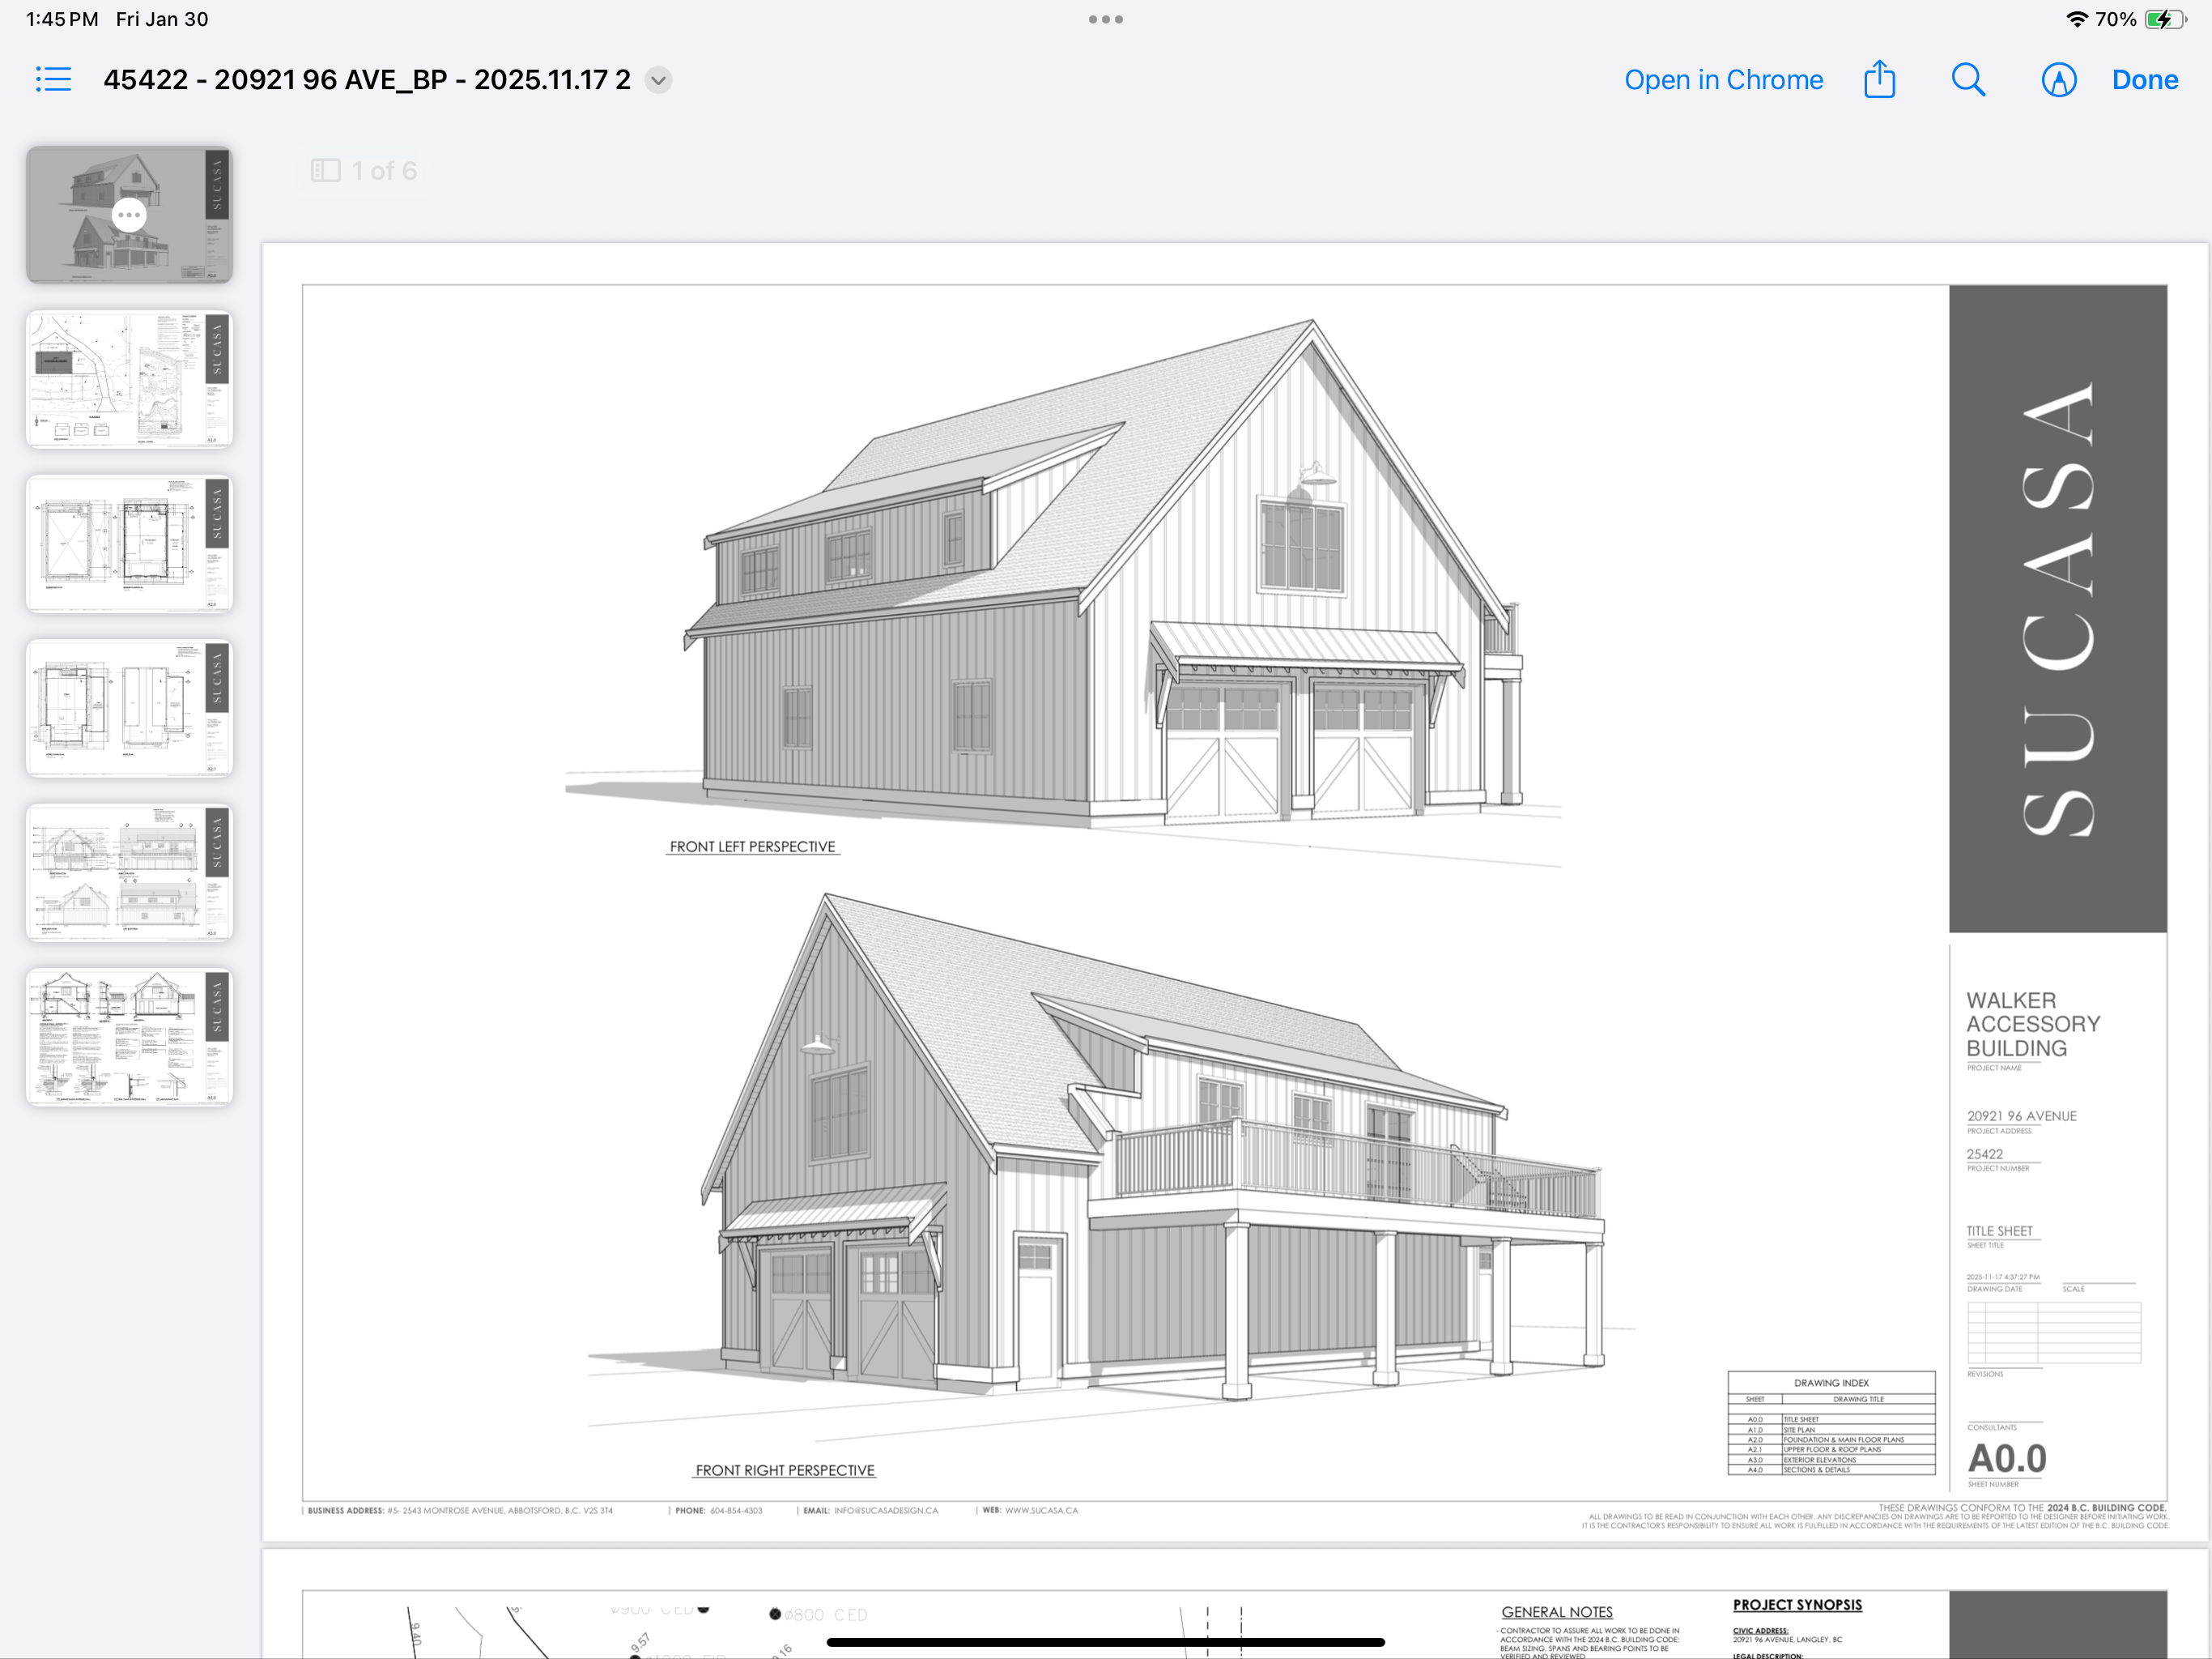Image resolution: width=2212 pixels, height=1659 pixels.
Task: Tap the ellipsis on page 1 thumbnail
Action: tap(129, 214)
